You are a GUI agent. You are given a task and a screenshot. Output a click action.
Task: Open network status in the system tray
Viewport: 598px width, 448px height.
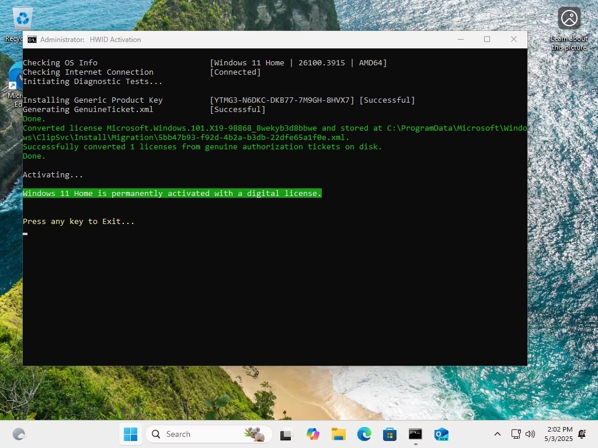tap(516, 434)
